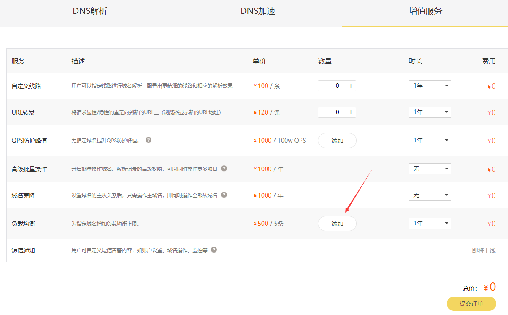Click 添加 button for 负载均衡
508x315 pixels.
point(337,224)
